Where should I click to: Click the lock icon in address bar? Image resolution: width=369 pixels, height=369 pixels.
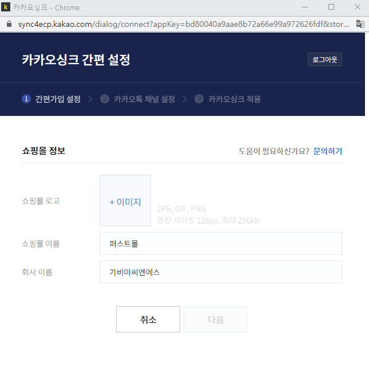click(9, 24)
